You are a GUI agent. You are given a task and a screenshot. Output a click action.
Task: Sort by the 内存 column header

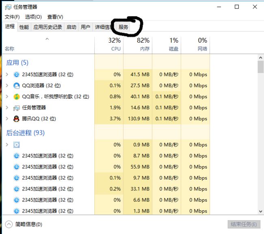(138, 45)
